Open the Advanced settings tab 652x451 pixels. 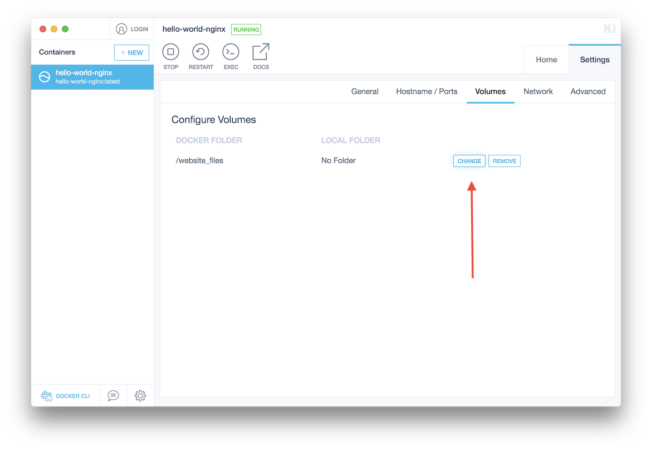tap(588, 91)
